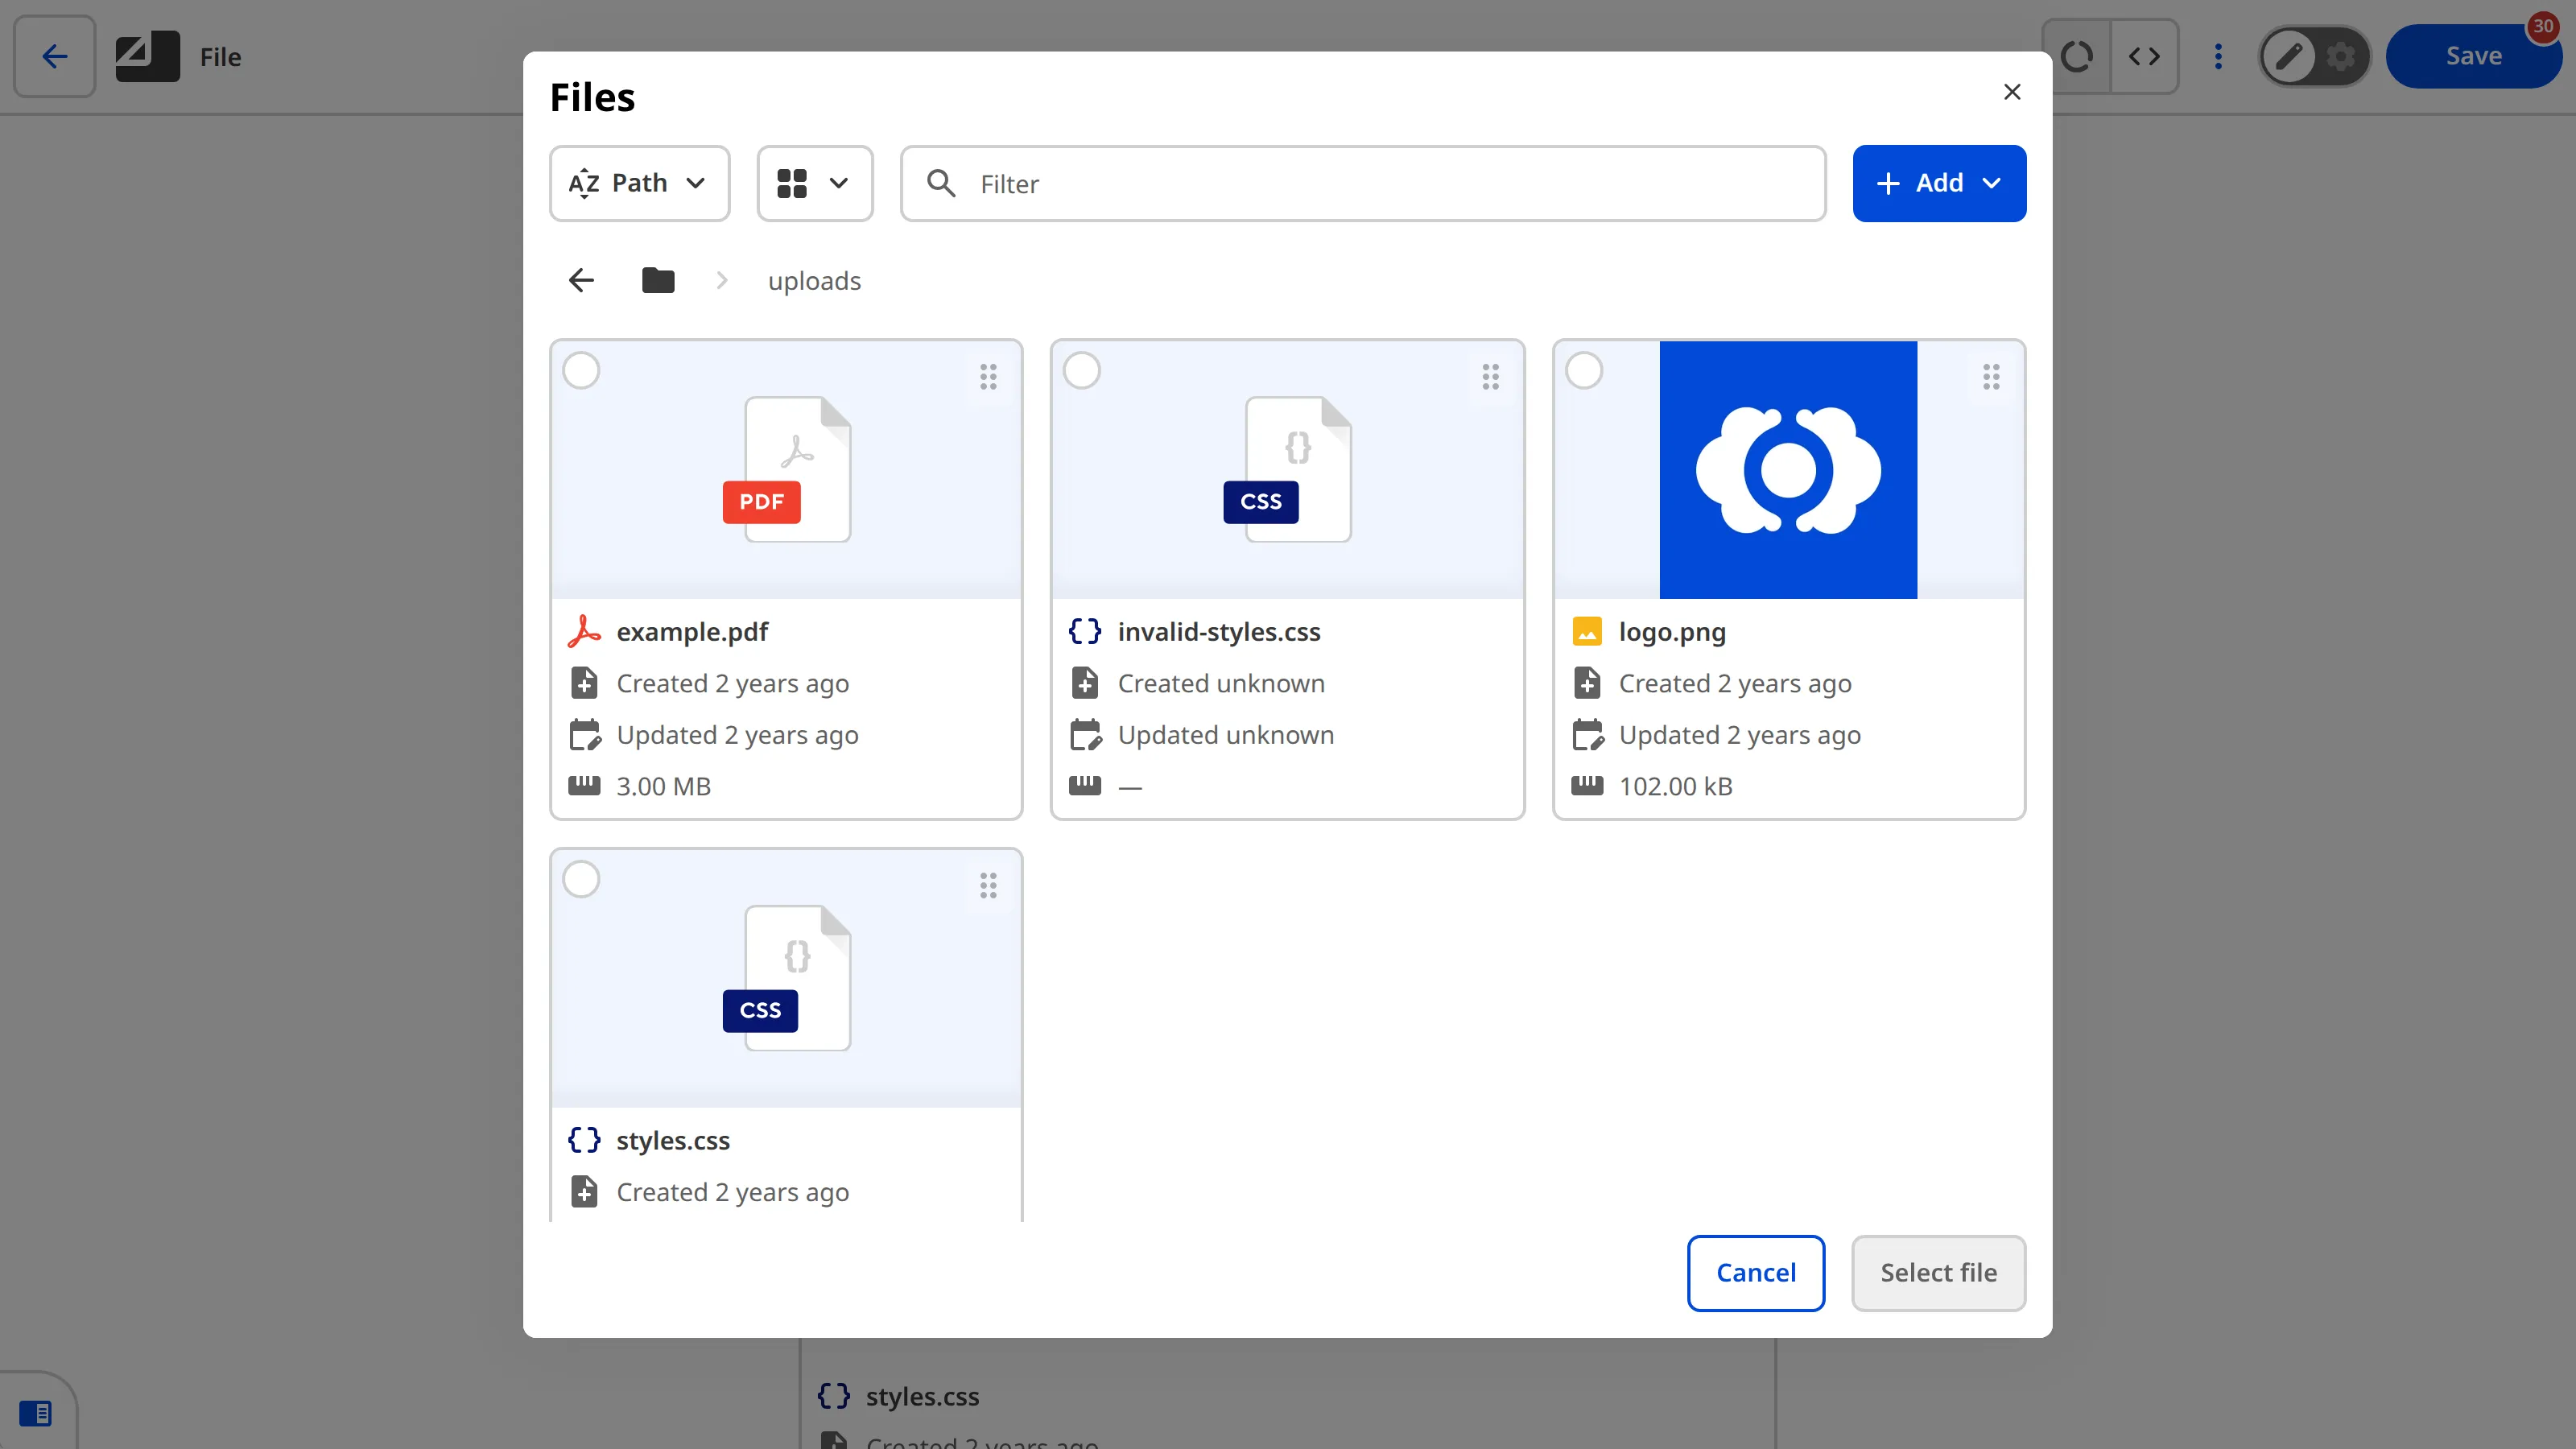Select the logo.png checkbox
Screen dimensions: 2576x1449
pyautogui.click(x=1584, y=371)
